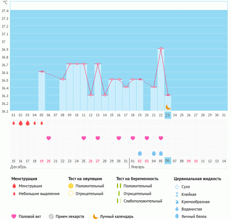This screenshot has height=219, width=231.
Task: Click the day 05 temperature point at 36.6
Action: 42,71
